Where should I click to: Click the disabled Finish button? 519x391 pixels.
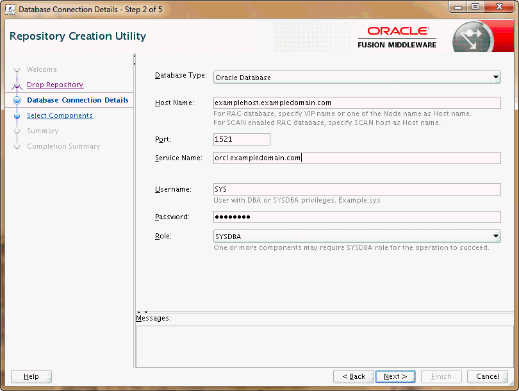(x=441, y=376)
